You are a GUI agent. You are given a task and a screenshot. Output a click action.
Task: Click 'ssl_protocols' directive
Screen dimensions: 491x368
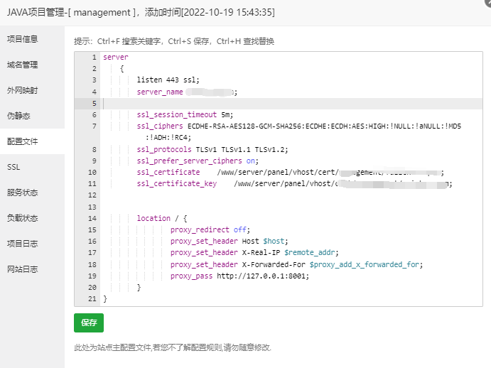pyautogui.click(x=164, y=150)
